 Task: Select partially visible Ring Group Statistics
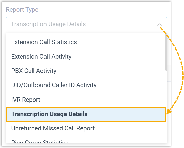click(40, 142)
